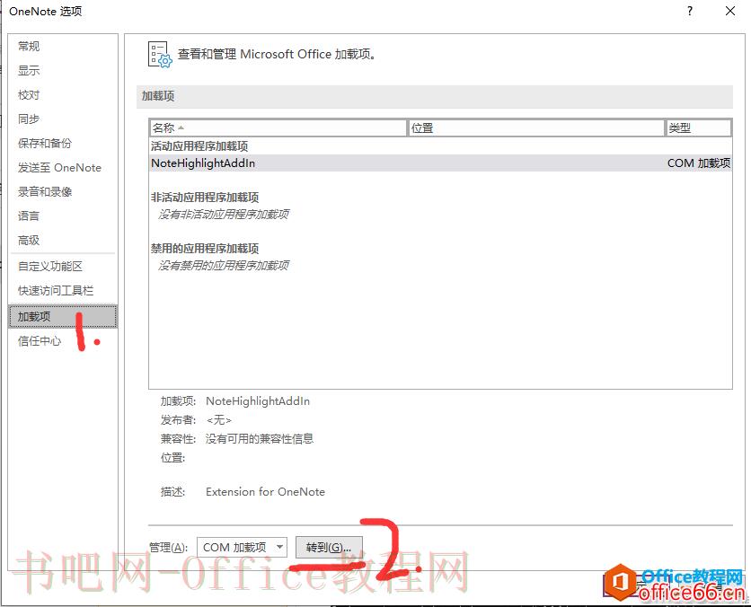Click the 位置 column header
The height and width of the screenshot is (607, 751).
point(536,128)
